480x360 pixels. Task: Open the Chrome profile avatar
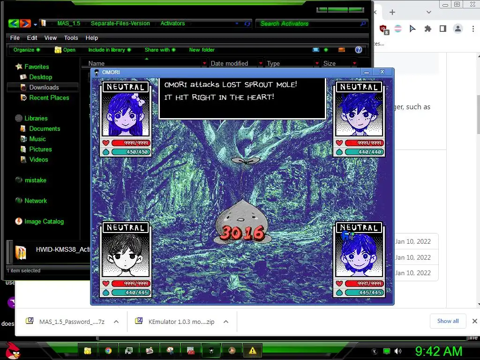click(x=457, y=29)
